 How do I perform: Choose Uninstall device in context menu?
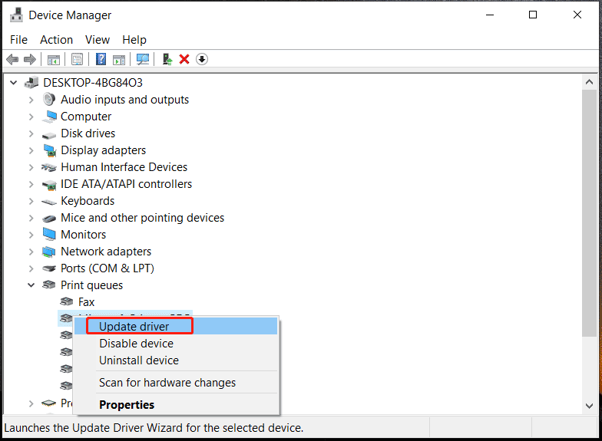(176, 360)
